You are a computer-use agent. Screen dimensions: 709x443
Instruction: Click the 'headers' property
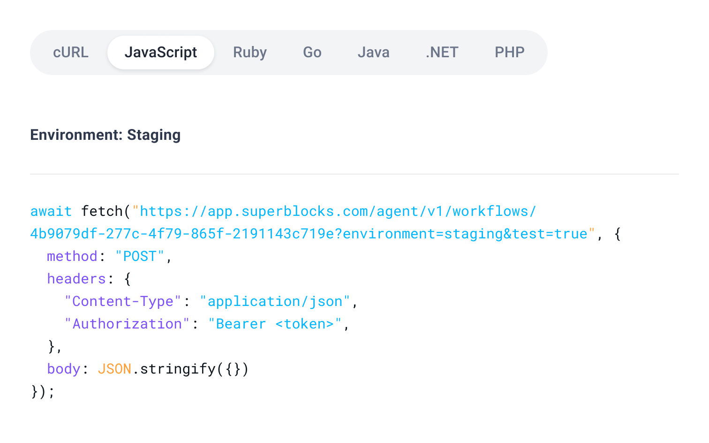[x=76, y=279]
